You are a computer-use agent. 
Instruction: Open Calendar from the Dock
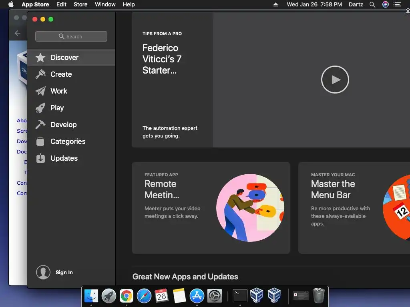pos(162,296)
